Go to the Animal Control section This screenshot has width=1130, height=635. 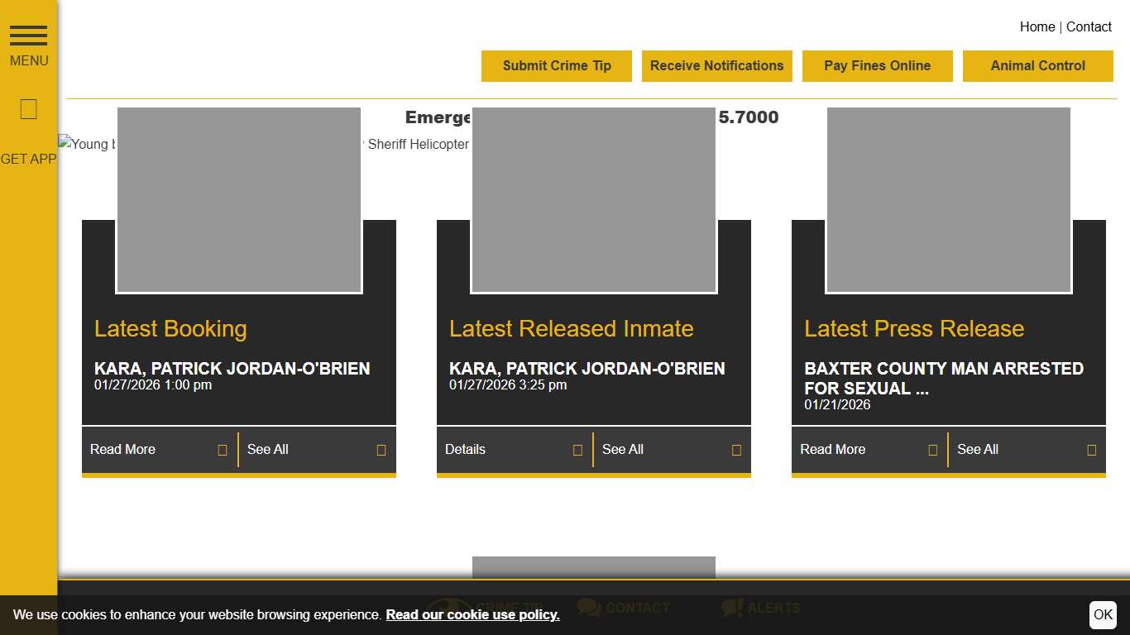tap(1037, 66)
